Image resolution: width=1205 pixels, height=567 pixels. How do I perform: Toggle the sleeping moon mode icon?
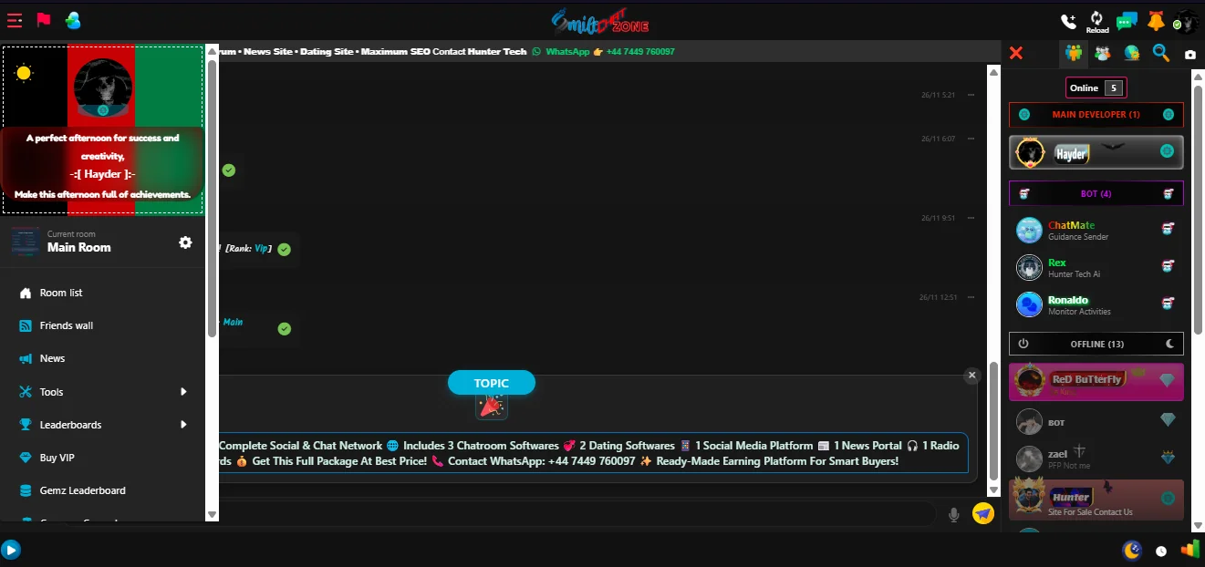[x=1131, y=550]
